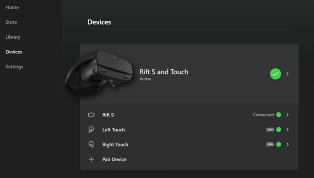Viewport: 314px width, 178px height.
Task: Click the Rift S headset icon
Action: (x=91, y=115)
